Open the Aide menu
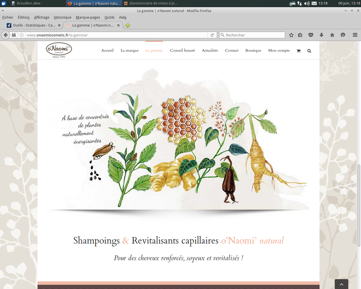 pos(123,17)
